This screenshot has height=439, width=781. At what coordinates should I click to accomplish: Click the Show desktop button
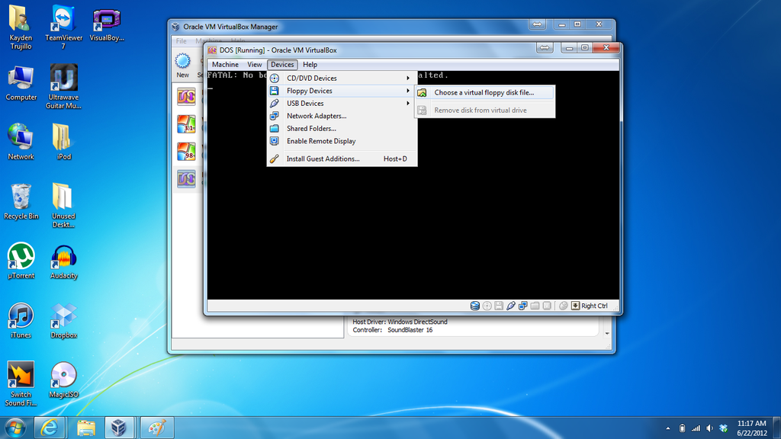[777, 428]
